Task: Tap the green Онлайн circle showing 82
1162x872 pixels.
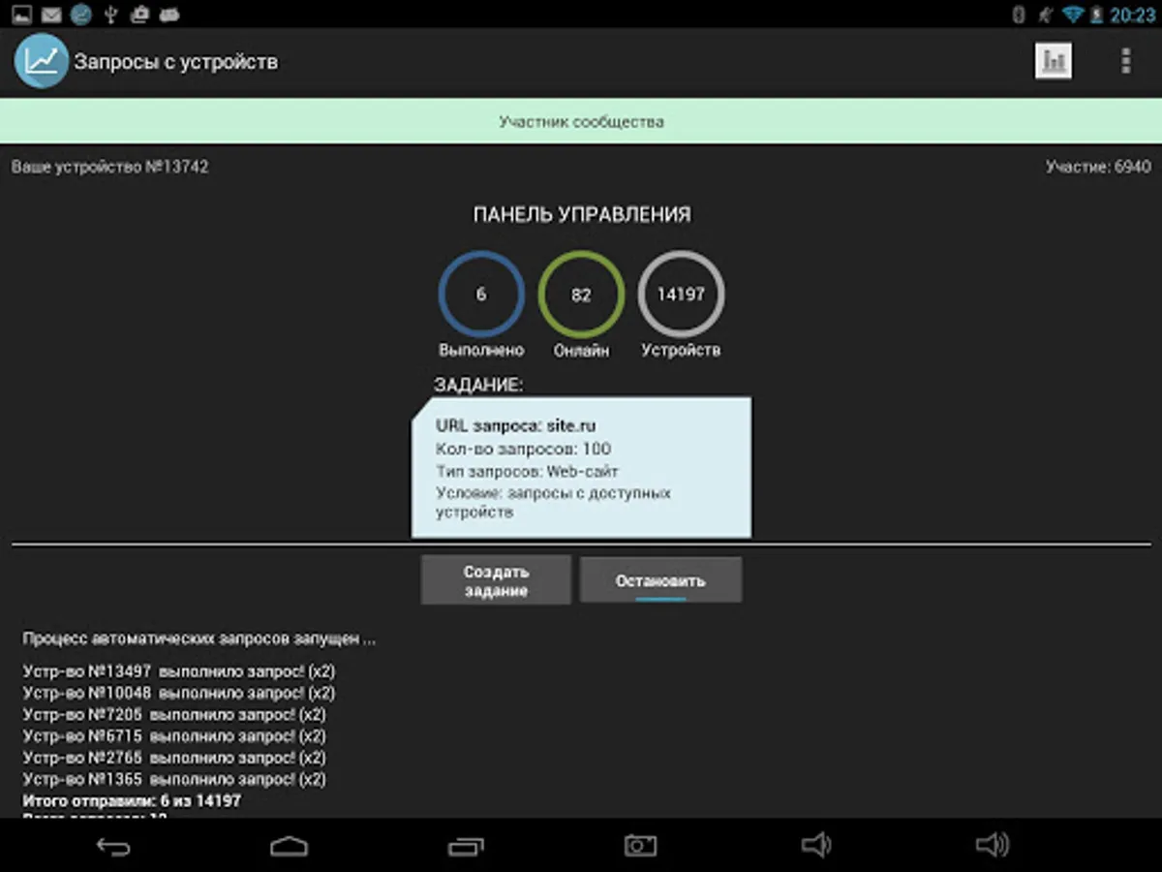Action: pyautogui.click(x=581, y=295)
